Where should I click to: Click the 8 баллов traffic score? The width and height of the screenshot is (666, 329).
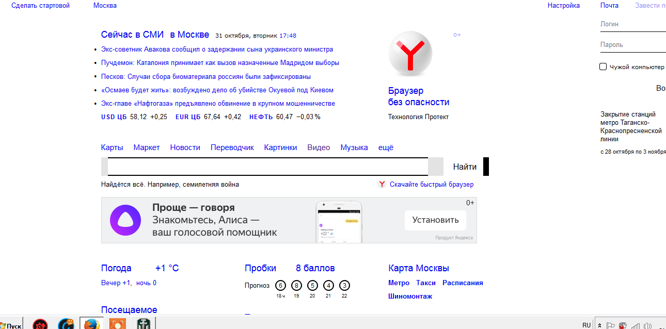point(315,268)
